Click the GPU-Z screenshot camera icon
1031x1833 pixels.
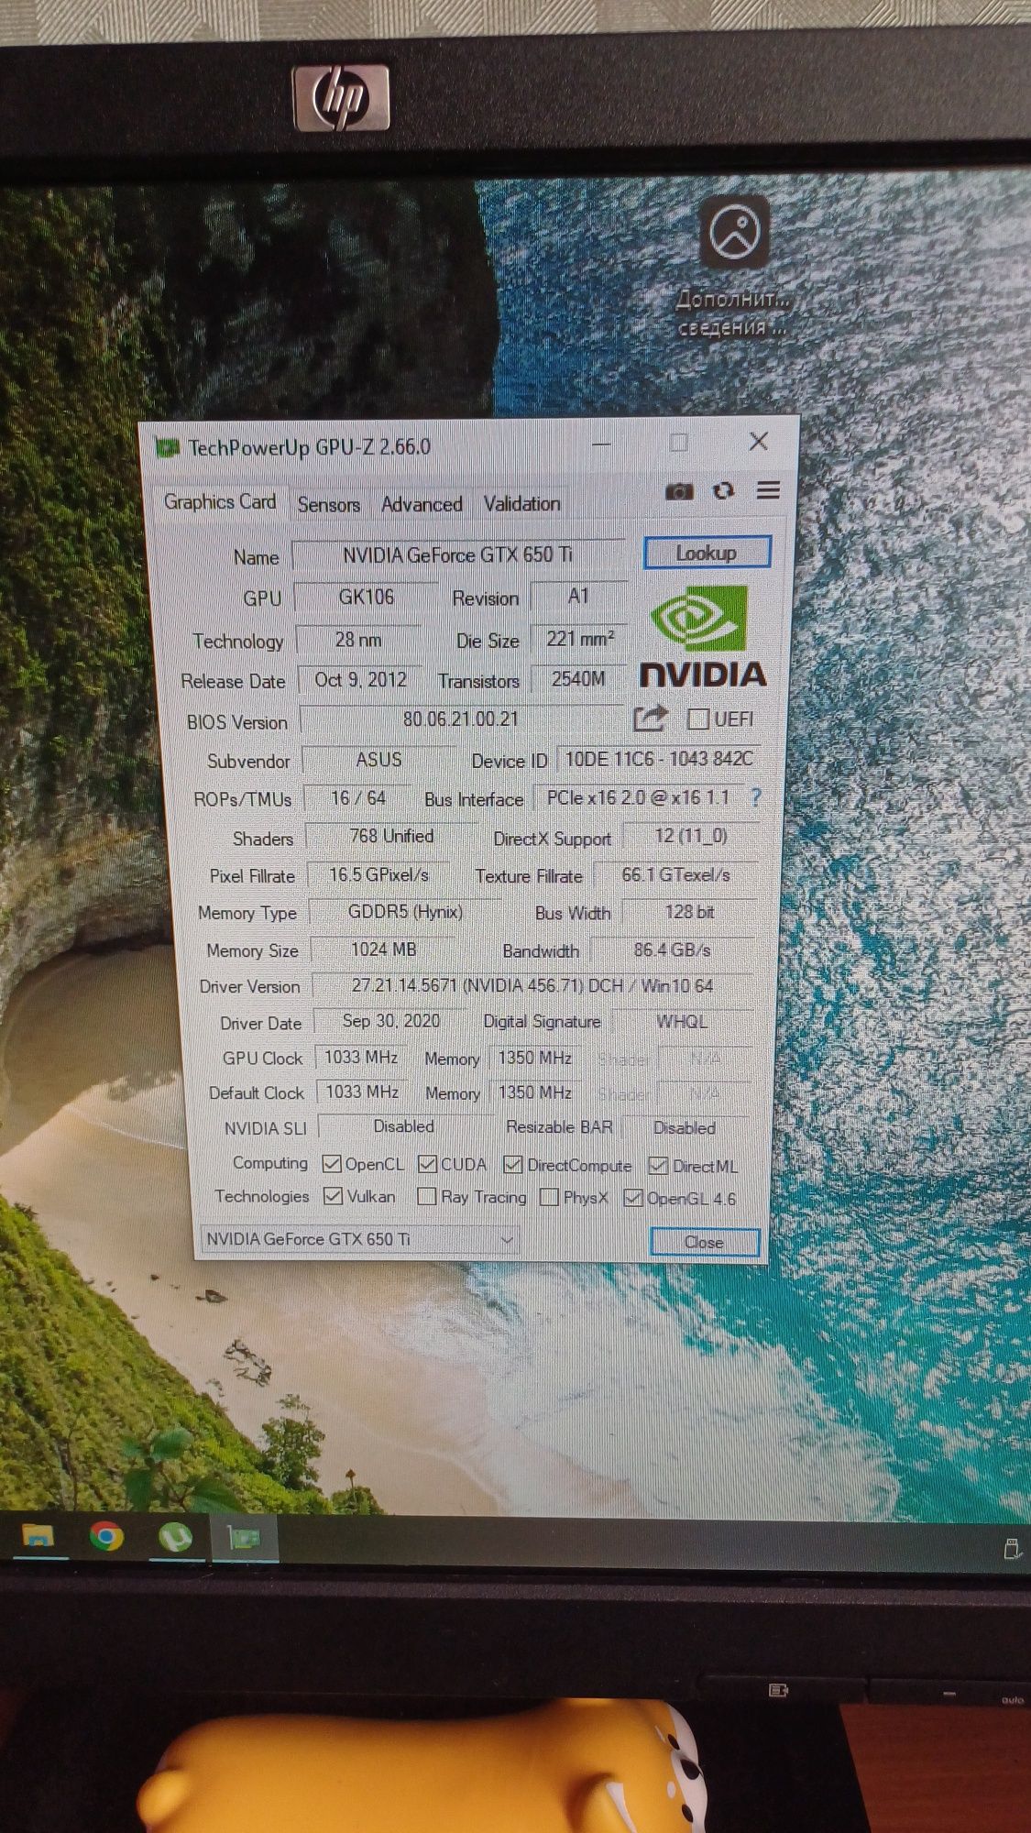(679, 491)
